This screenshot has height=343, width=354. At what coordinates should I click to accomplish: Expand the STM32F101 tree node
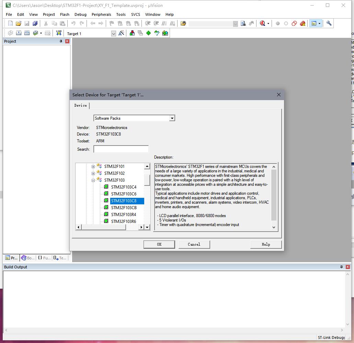click(x=93, y=167)
